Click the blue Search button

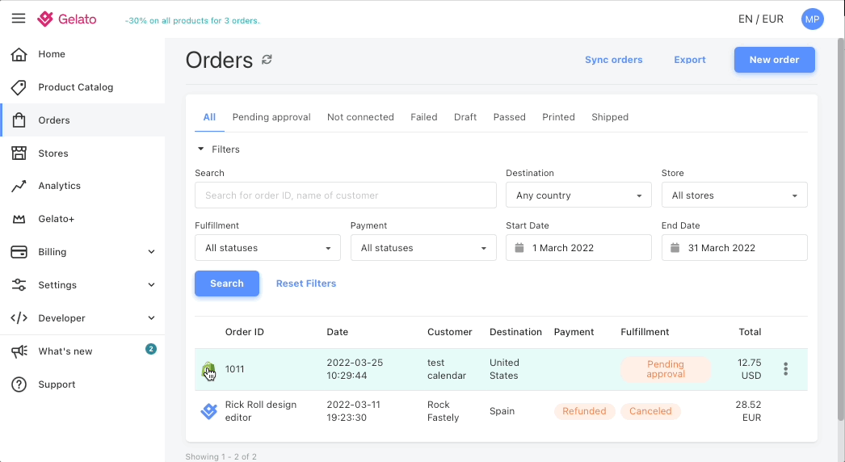pos(226,283)
